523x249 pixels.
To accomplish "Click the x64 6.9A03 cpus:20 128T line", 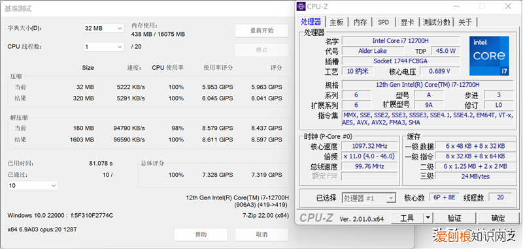I will click(x=42, y=229).
